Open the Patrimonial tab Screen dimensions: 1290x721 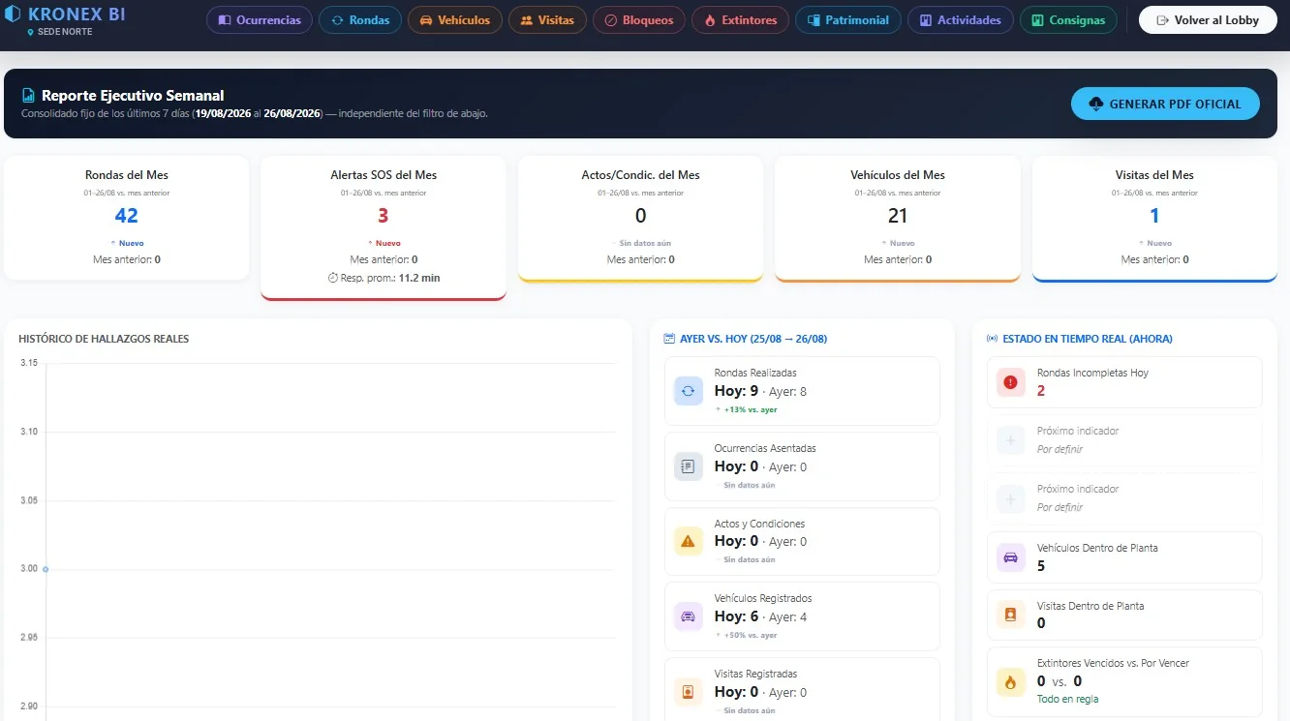coord(848,20)
